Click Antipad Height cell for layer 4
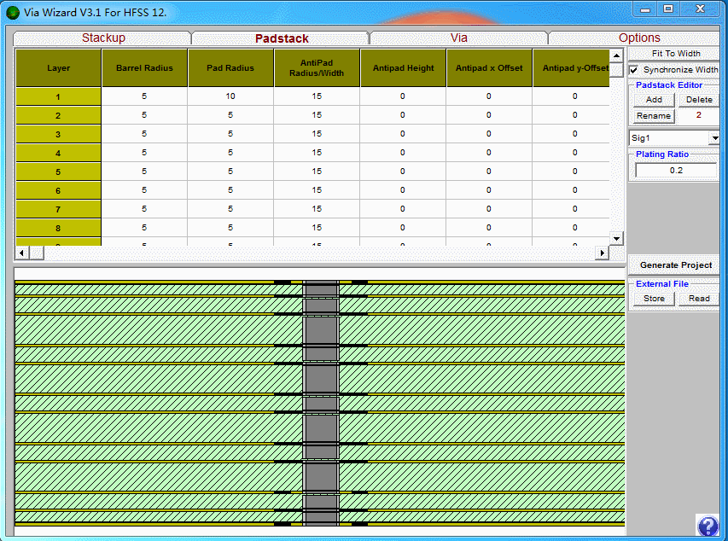728x541 pixels. [403, 152]
